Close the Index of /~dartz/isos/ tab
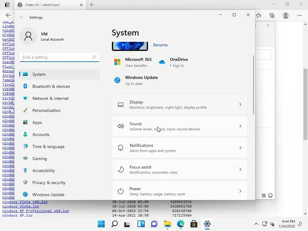Image resolution: width=308 pixels, height=231 pixels. (81, 5)
